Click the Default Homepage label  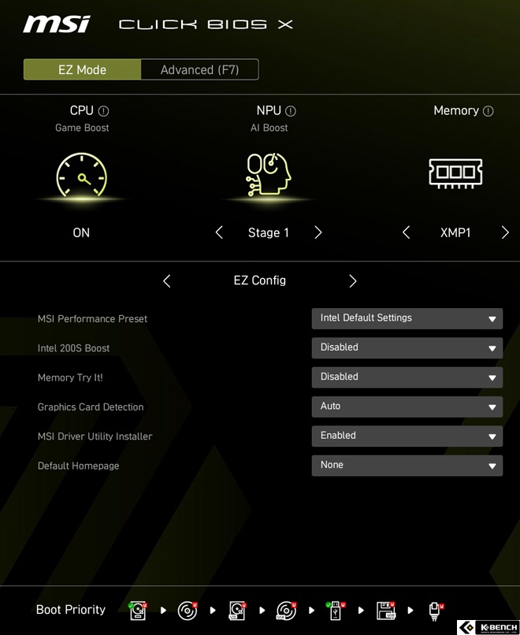pyautogui.click(x=78, y=466)
